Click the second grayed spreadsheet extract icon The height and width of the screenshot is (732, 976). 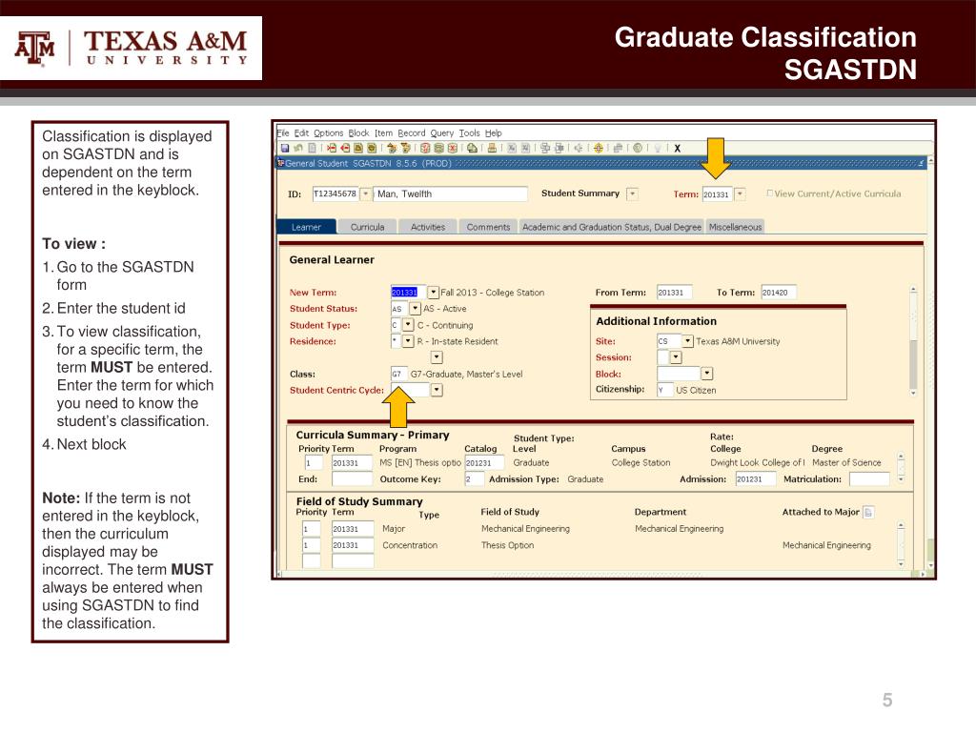[525, 148]
